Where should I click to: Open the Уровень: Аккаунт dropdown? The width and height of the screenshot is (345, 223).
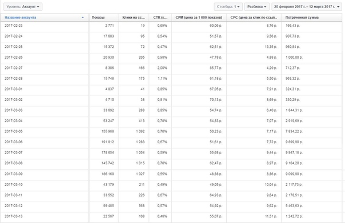(23, 7)
